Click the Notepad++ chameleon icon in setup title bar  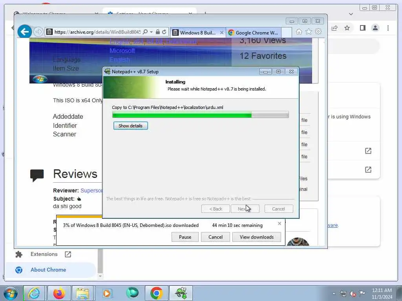(x=108, y=71)
